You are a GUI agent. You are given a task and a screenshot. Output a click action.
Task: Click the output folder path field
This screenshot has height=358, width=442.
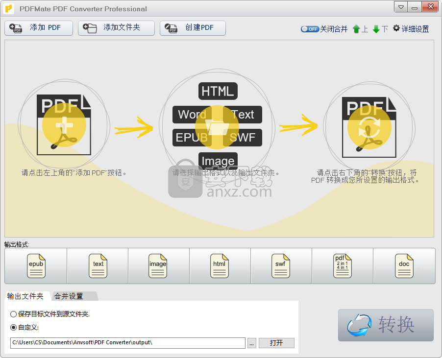tap(128, 343)
